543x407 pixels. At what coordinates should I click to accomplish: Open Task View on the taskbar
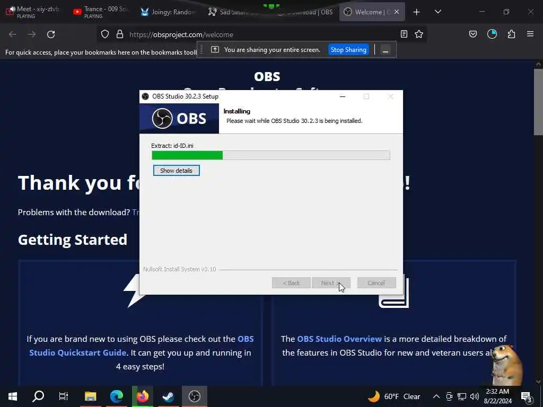[x=64, y=396]
